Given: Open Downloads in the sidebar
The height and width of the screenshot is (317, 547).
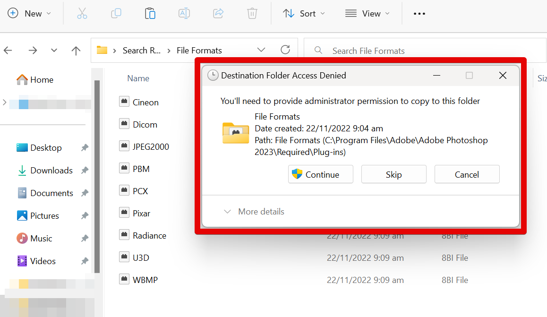Looking at the screenshot, I should [51, 171].
